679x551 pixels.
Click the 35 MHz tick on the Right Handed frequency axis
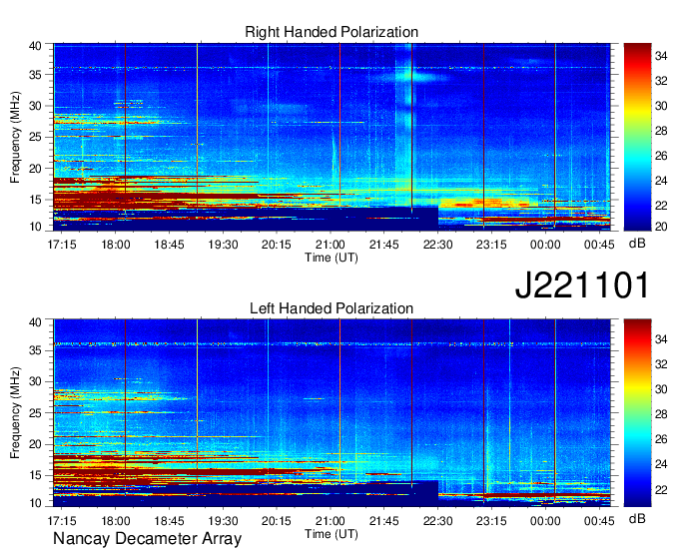pyautogui.click(x=36, y=75)
